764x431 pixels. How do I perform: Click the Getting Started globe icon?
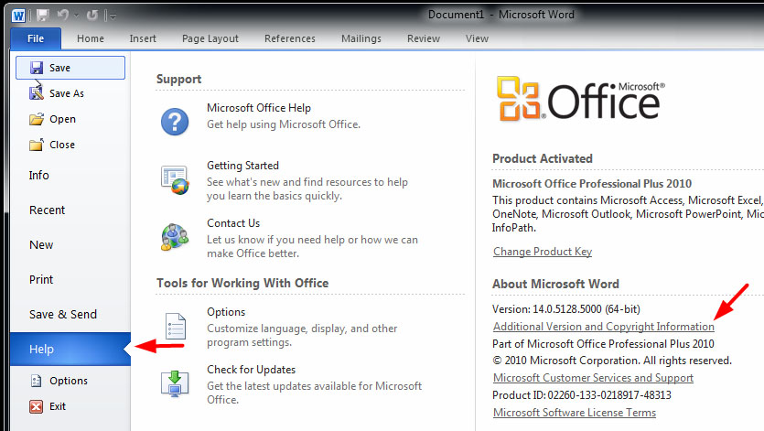tap(175, 180)
